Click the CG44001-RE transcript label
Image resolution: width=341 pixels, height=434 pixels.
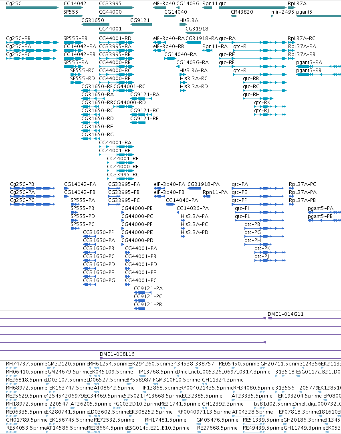(123, 159)
